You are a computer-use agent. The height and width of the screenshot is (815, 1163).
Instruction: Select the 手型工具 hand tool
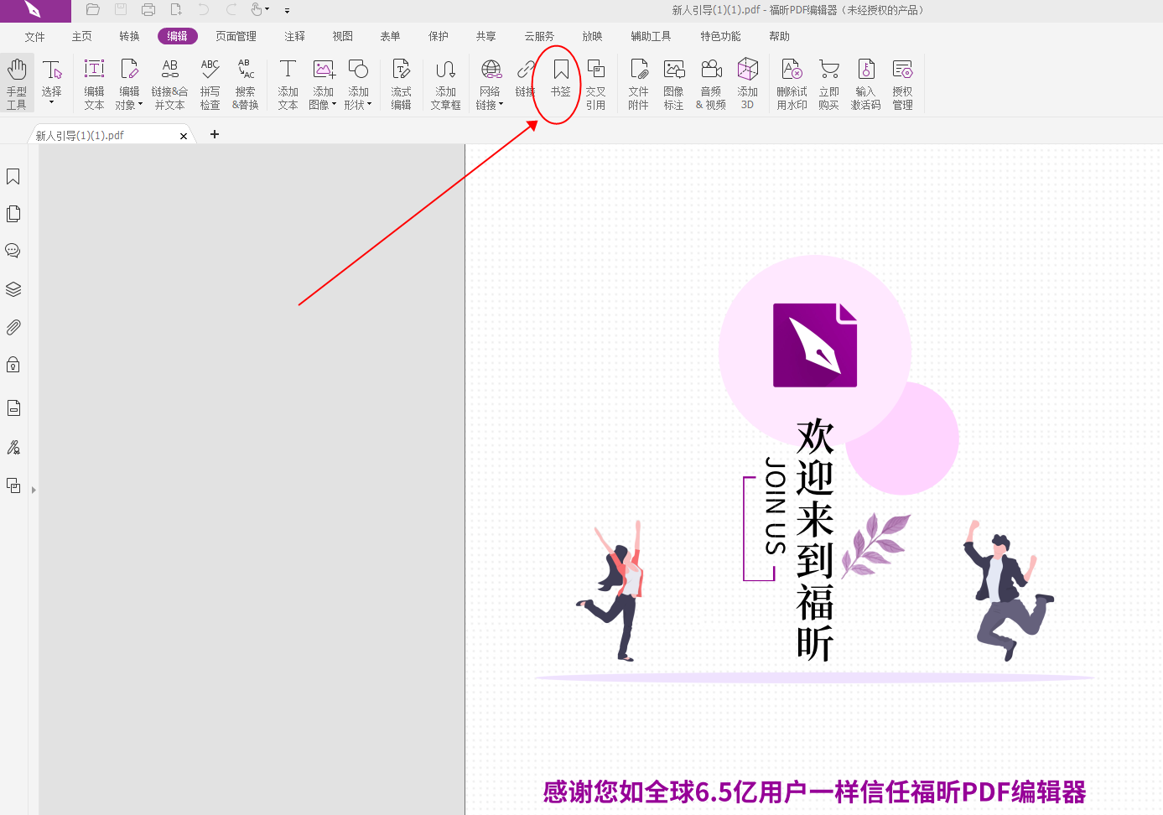click(x=17, y=83)
